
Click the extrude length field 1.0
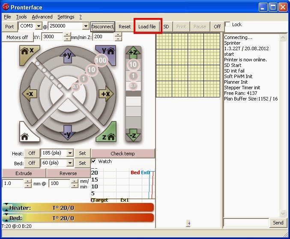pyautogui.click(x=13, y=183)
